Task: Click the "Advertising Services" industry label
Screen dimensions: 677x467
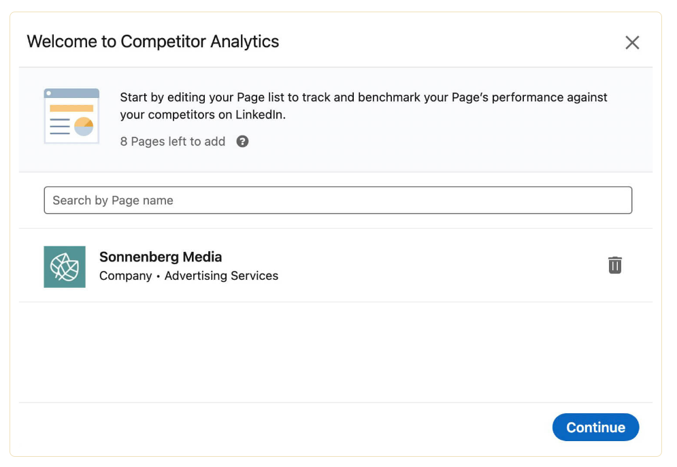Action: click(221, 276)
